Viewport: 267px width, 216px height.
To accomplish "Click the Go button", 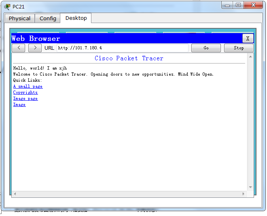I will [x=206, y=48].
